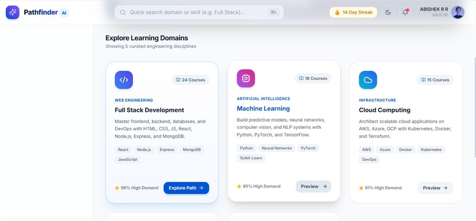The width and height of the screenshot is (476, 221).
Task: Click the 6850 XP text
Action: (x=440, y=15)
